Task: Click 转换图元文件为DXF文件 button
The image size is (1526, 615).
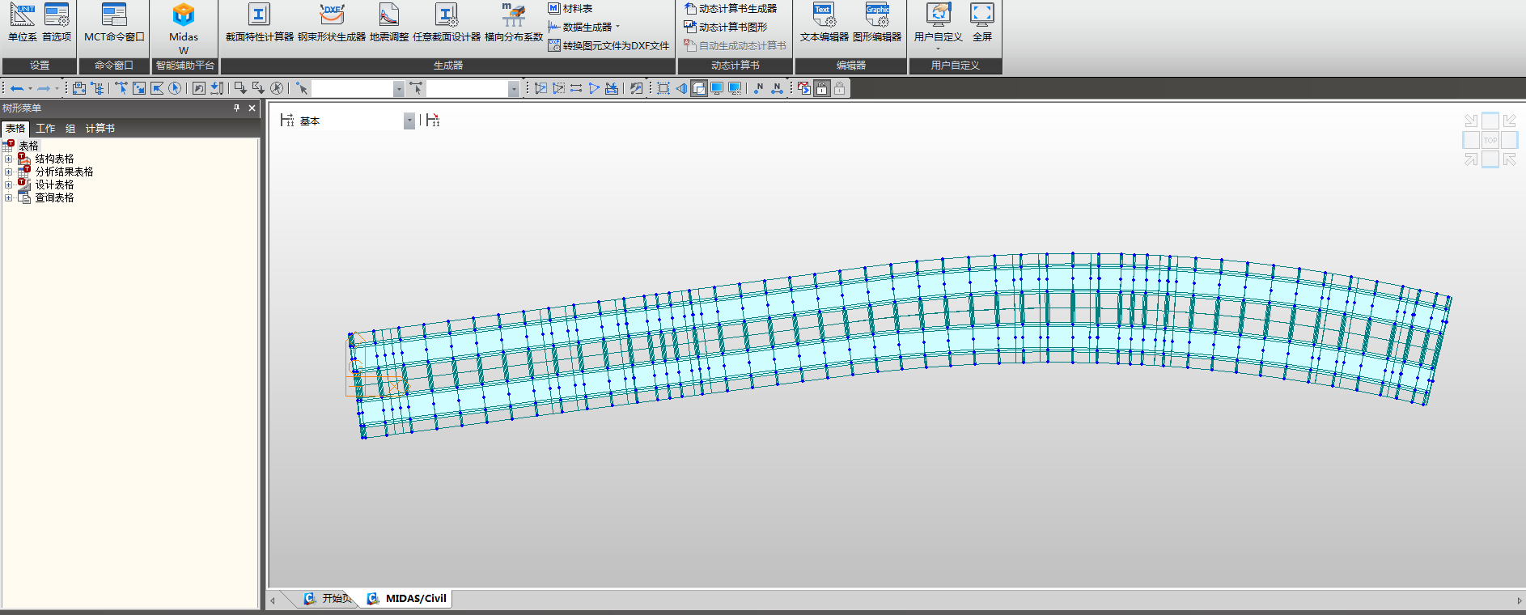Action: (x=608, y=46)
